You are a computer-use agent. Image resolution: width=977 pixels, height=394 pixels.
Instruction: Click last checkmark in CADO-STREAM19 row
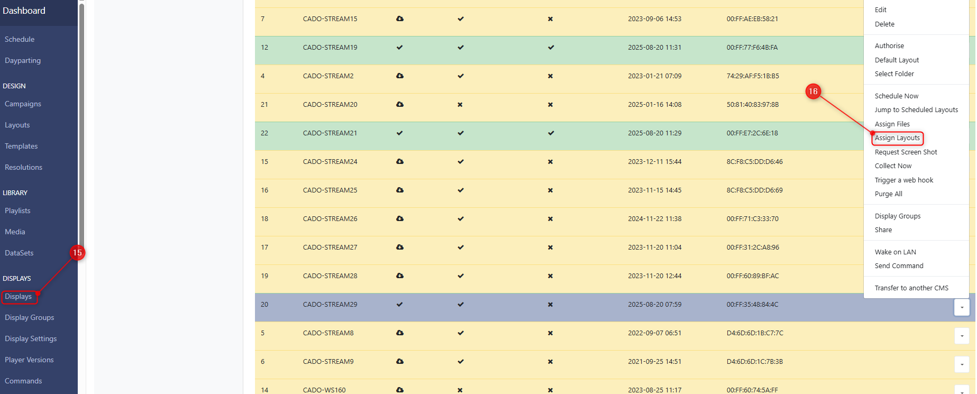click(x=551, y=47)
